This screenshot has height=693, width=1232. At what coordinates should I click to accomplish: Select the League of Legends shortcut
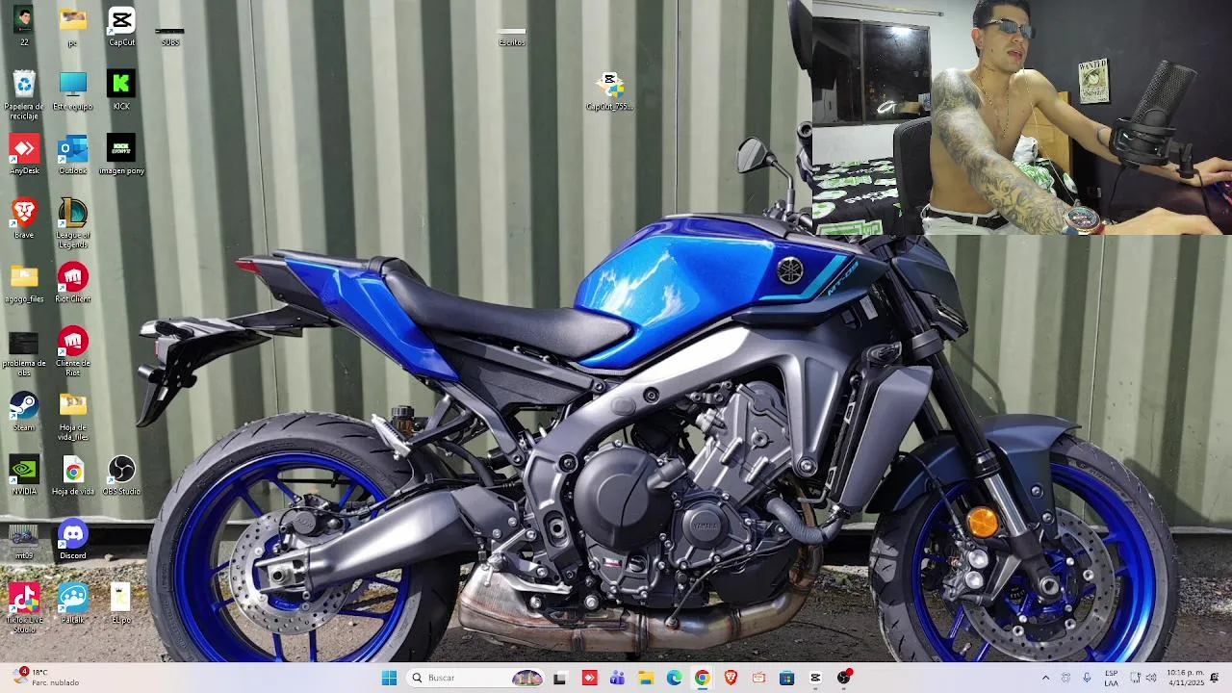point(73,223)
